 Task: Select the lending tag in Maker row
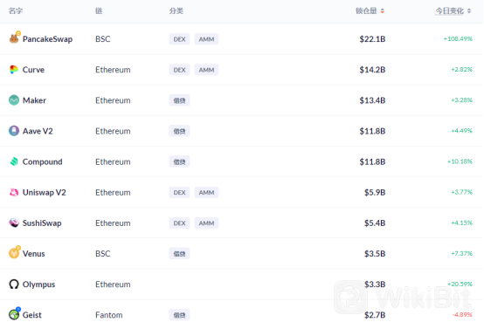pos(179,100)
